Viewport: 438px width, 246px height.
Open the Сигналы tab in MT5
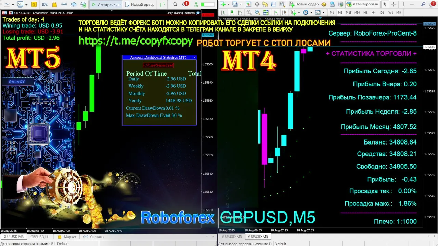point(94,237)
